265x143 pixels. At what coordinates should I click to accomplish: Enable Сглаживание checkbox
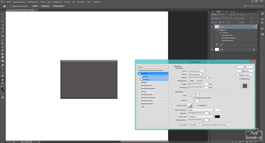[196, 105]
